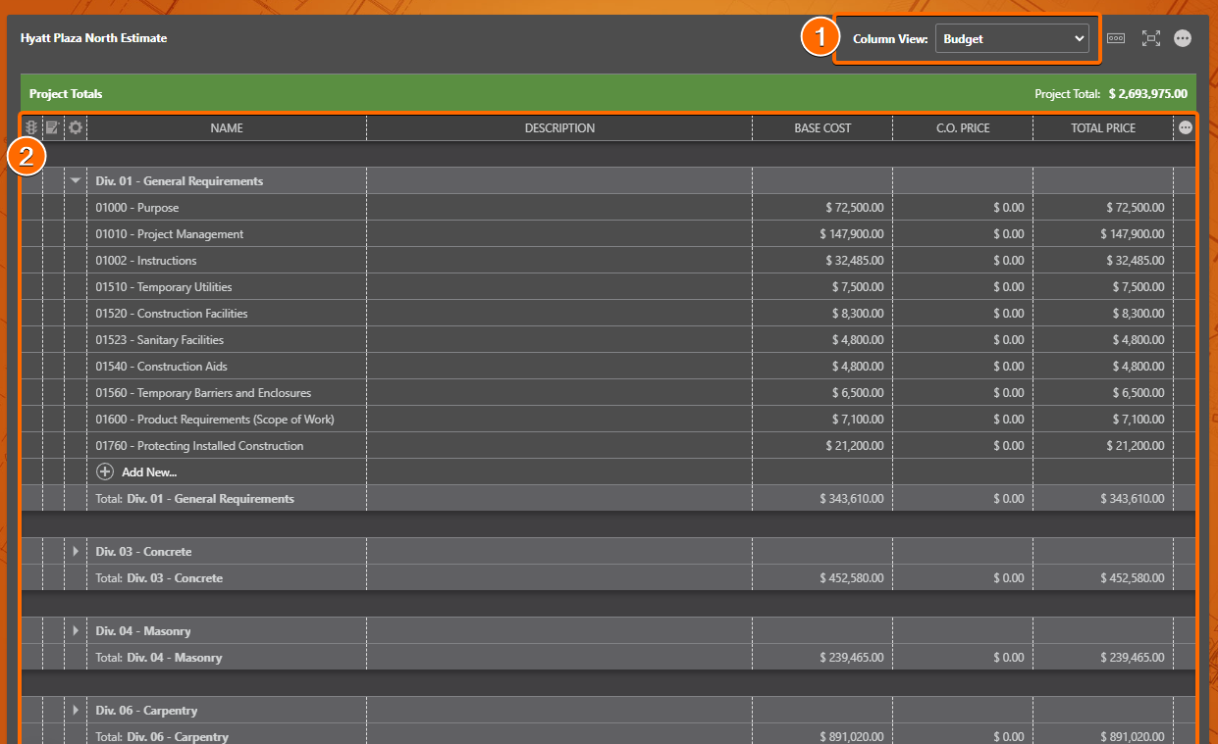This screenshot has height=744, width=1218.
Task: Sort by the BASE COST column header
Action: tap(822, 127)
